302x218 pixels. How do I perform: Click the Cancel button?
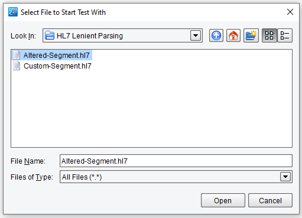point(270,200)
